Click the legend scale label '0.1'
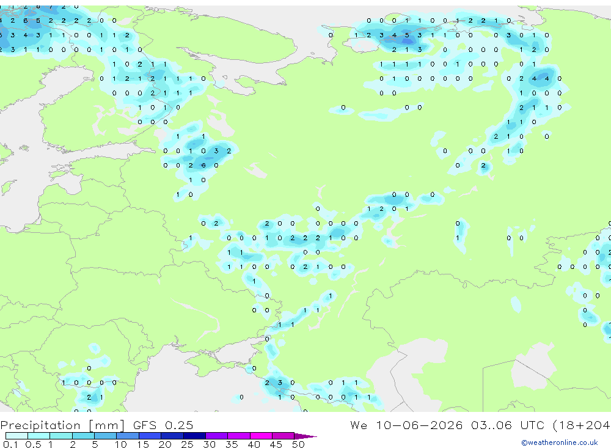The image size is (611, 448). (x=10, y=444)
